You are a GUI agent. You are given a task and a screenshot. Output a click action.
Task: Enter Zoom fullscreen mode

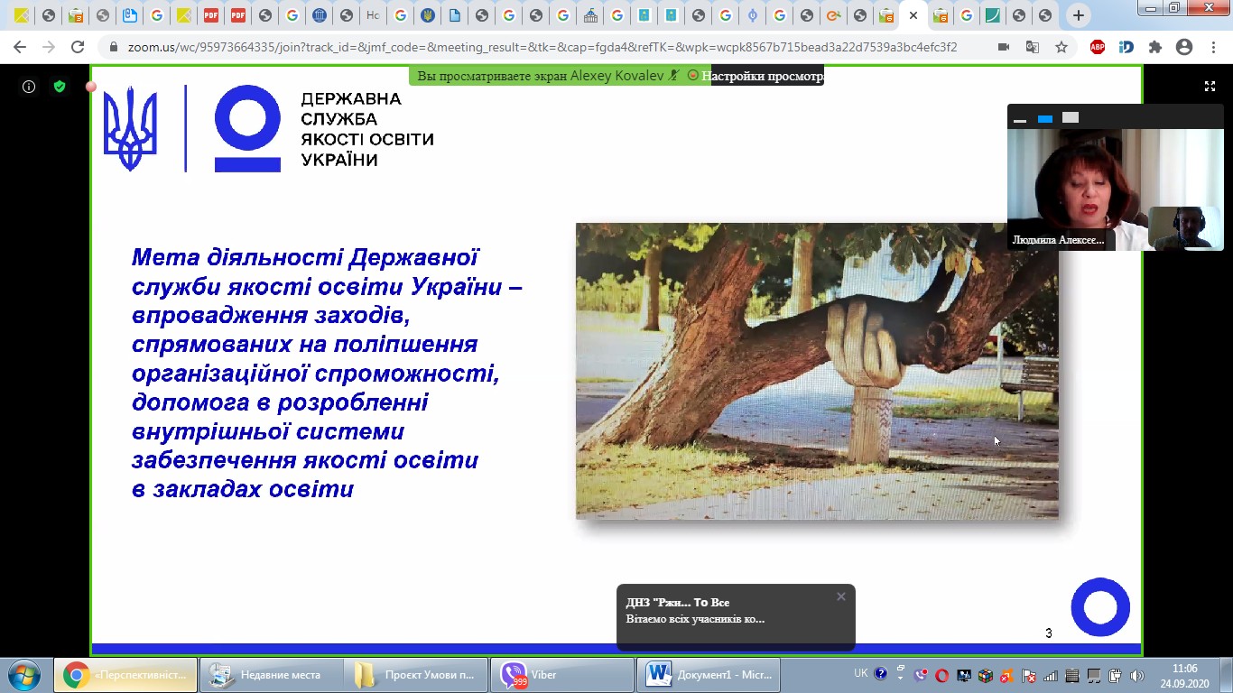[x=1210, y=87]
